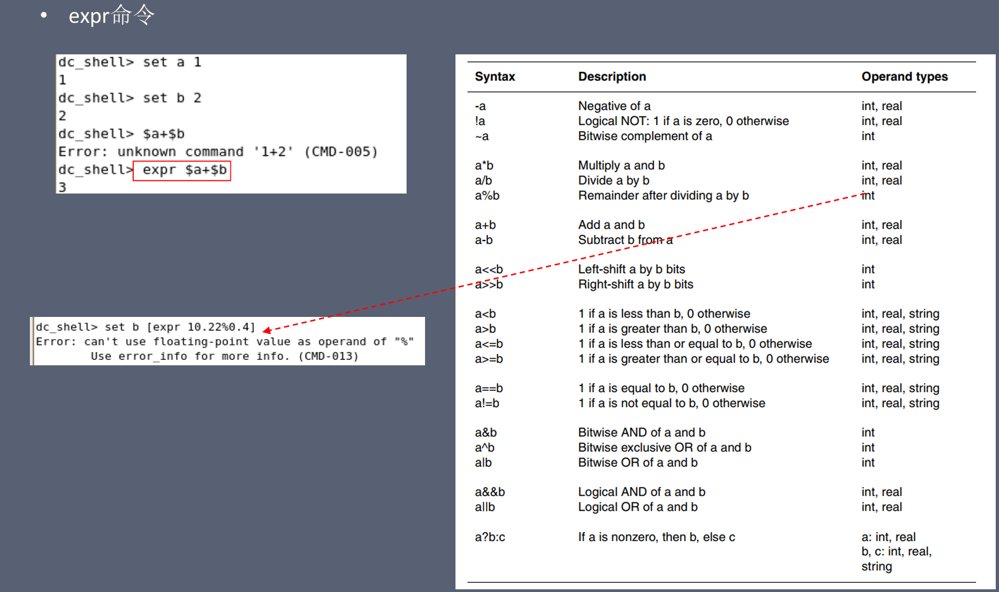Click the Operand types column header

tap(904, 77)
